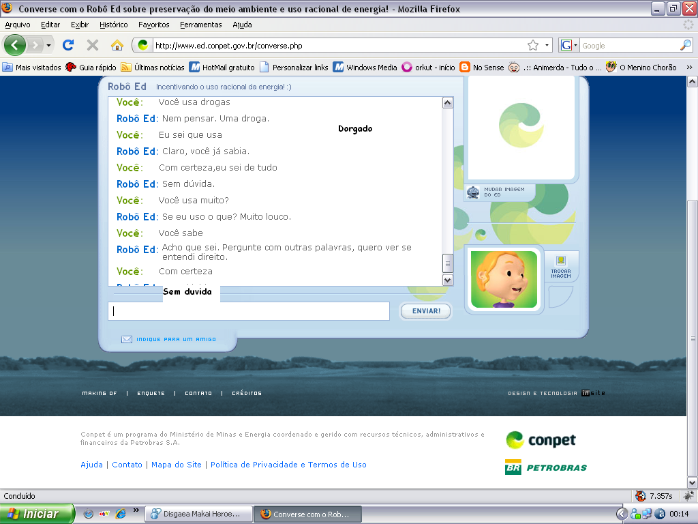Screen dimensions: 698x524
Task: Show more bookmarks with the chevron
Action: (690, 68)
